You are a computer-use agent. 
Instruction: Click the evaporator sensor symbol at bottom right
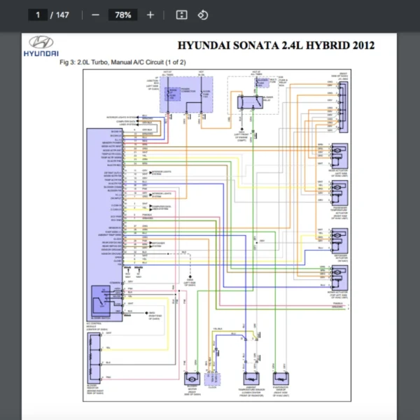[281, 379]
